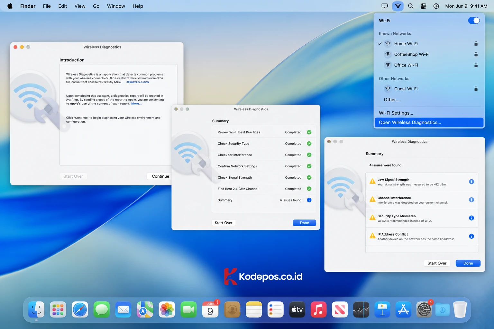Click the Wi-Fi icon in the menu bar
Image resolution: width=494 pixels, height=329 pixels.
click(398, 6)
